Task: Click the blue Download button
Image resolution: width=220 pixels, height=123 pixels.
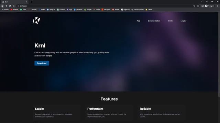Action: coord(42,63)
